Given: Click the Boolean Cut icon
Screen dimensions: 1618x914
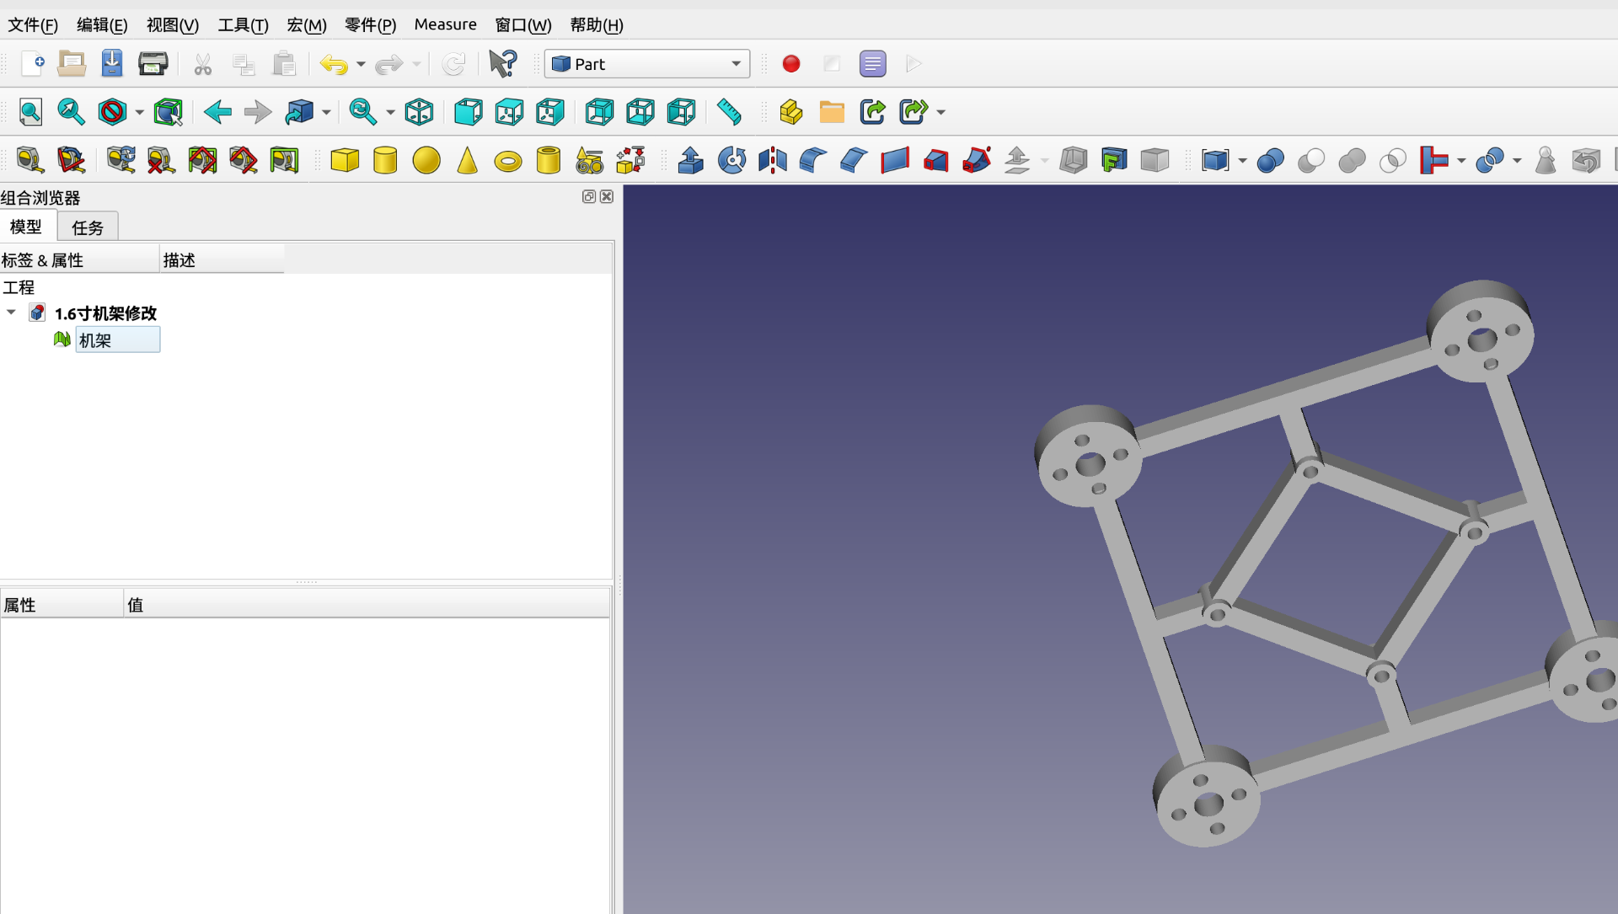Looking at the screenshot, I should [x=1310, y=160].
